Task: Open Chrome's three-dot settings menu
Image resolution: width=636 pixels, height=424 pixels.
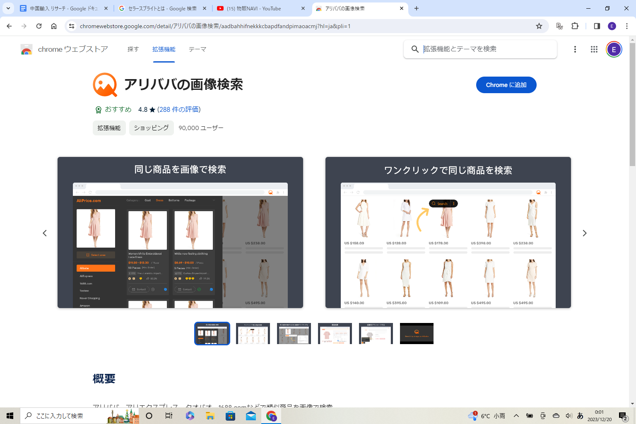Action: click(x=627, y=26)
